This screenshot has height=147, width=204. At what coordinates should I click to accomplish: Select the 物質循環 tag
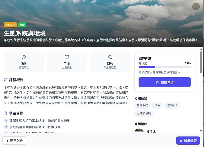click(x=171, y=105)
